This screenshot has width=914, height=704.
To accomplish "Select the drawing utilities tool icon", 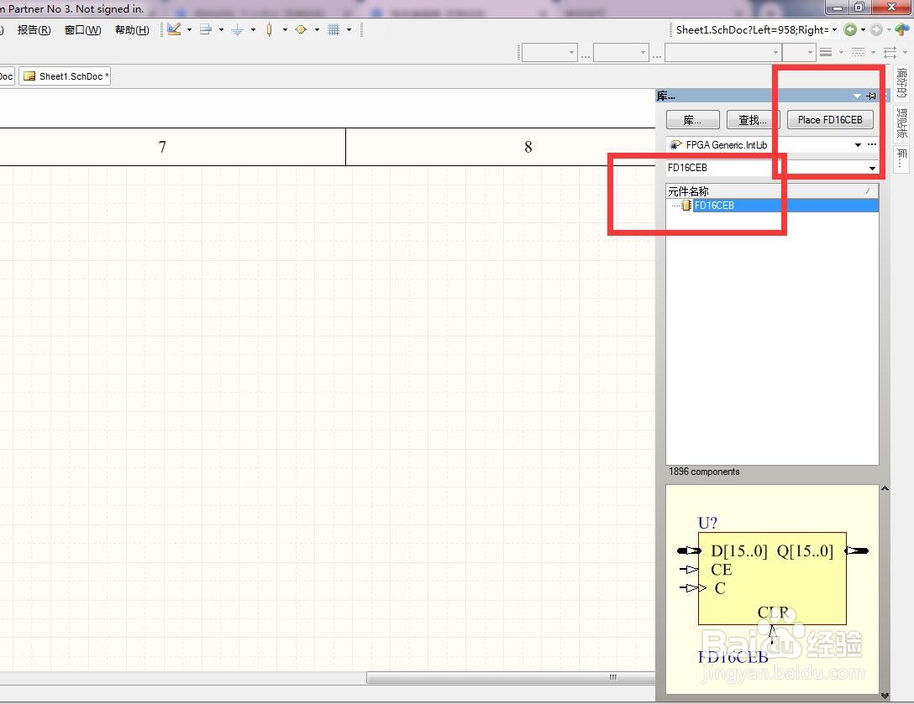I will coord(174,29).
